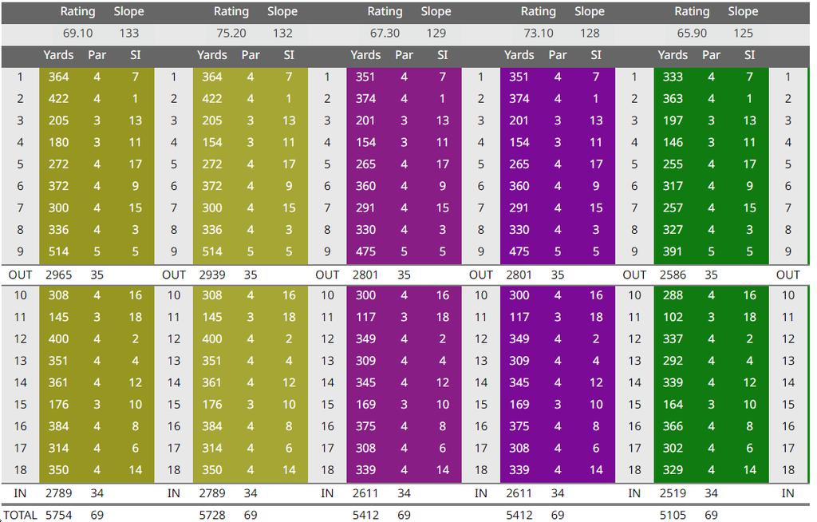Click the OUT total 2586
Image resolution: width=817 pixels, height=522 pixels.
coord(673,275)
